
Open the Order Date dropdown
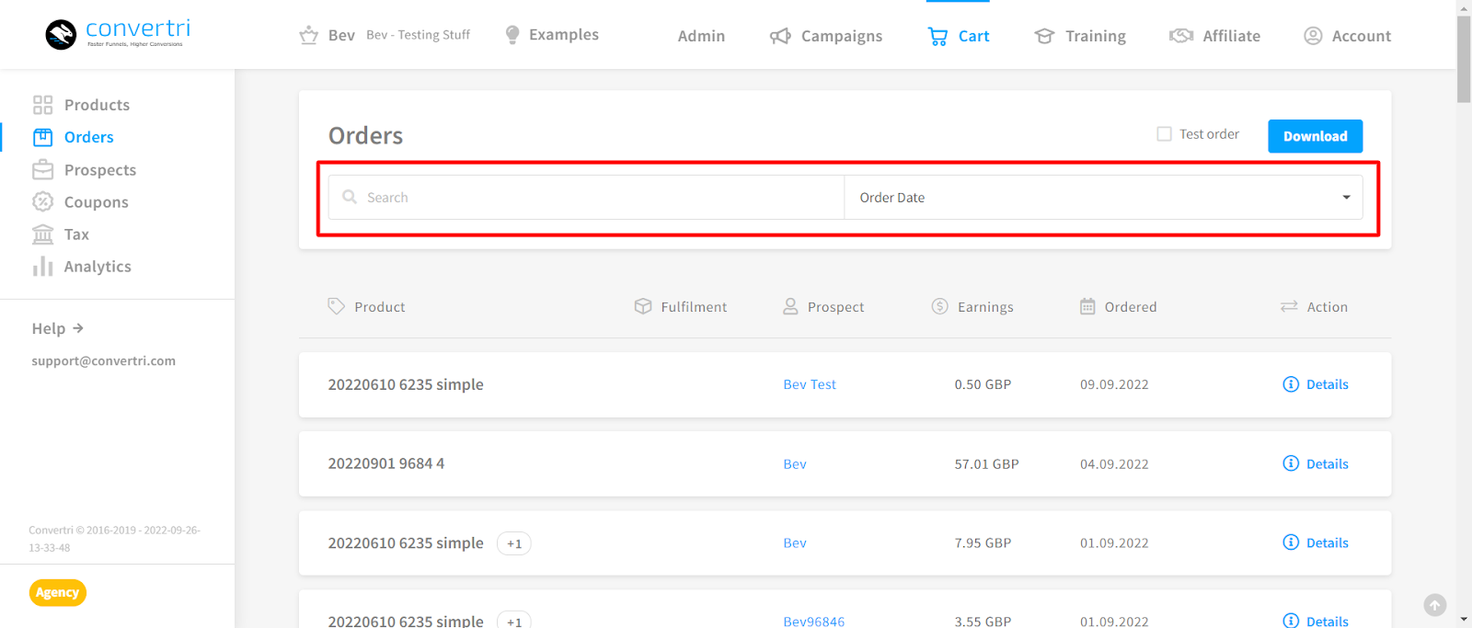tap(1103, 197)
